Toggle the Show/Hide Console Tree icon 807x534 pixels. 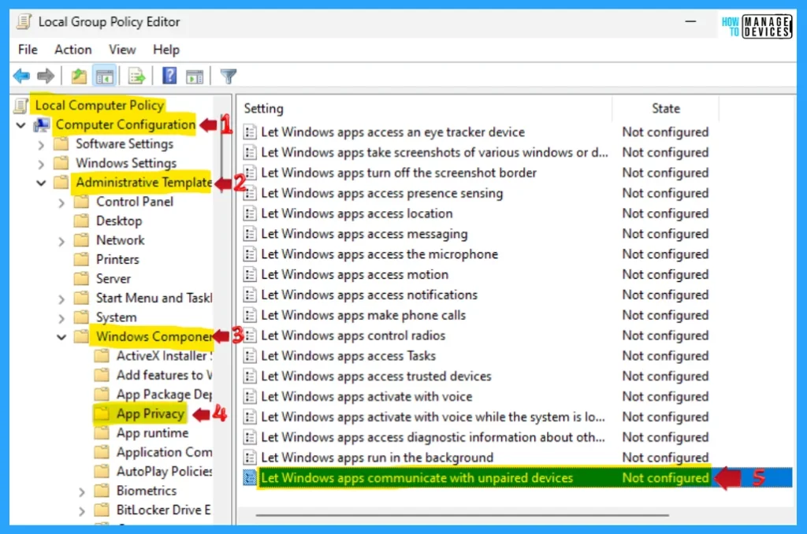105,76
